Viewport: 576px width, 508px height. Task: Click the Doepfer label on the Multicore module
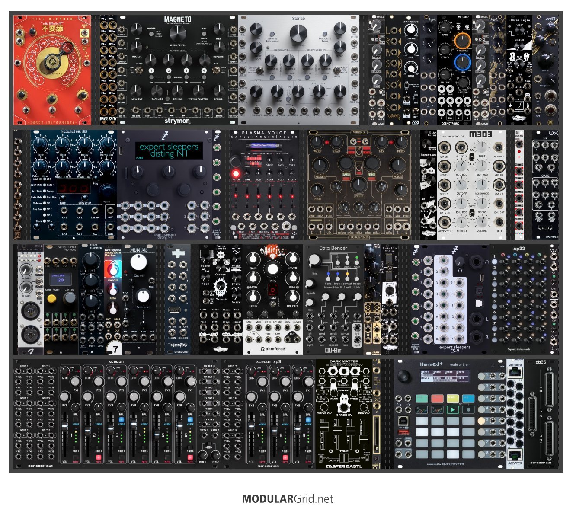click(515, 463)
